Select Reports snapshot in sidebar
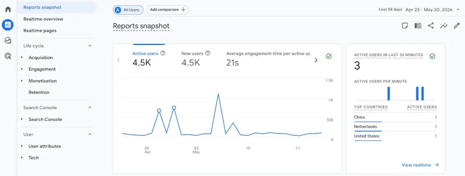465x176 pixels. pyautogui.click(x=57, y=7)
